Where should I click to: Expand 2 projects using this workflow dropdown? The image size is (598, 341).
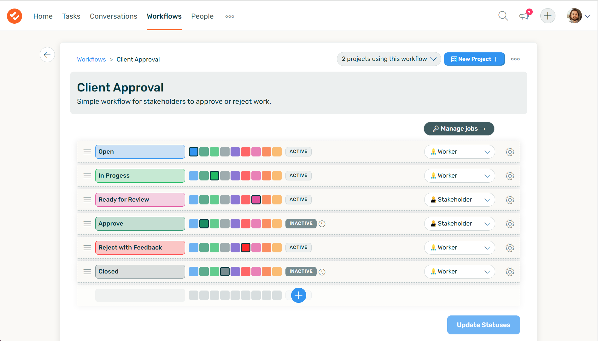point(389,59)
